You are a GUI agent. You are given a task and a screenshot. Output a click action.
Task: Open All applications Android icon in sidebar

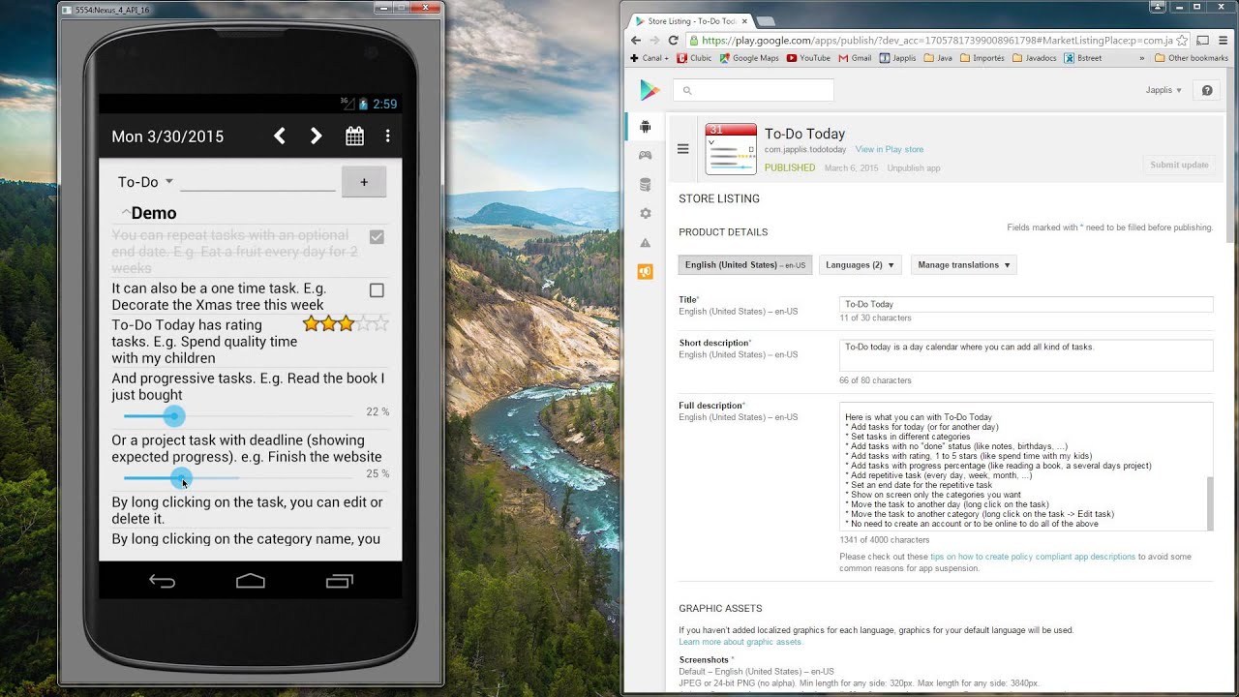[646, 127]
